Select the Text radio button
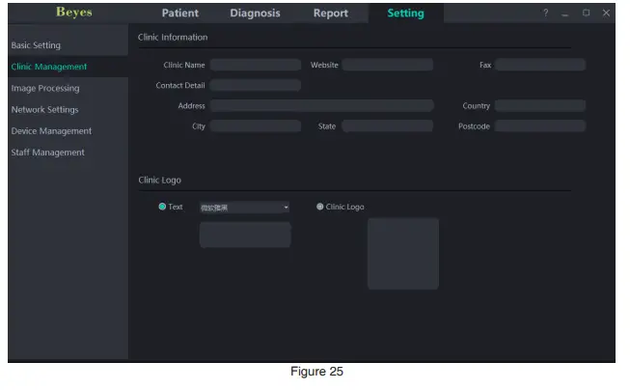This screenshot has height=390, width=630. [x=162, y=207]
